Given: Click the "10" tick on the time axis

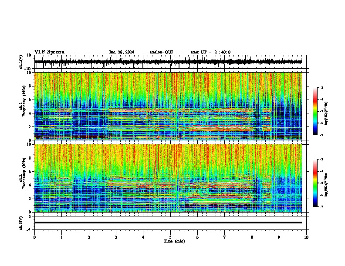Looking at the screenshot, I should click(x=306, y=237).
